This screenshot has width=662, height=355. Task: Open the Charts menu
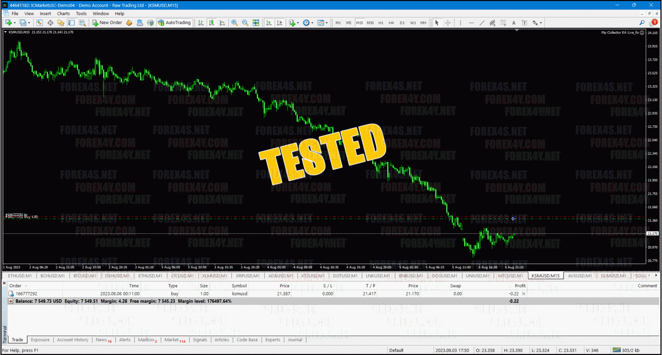tap(63, 14)
